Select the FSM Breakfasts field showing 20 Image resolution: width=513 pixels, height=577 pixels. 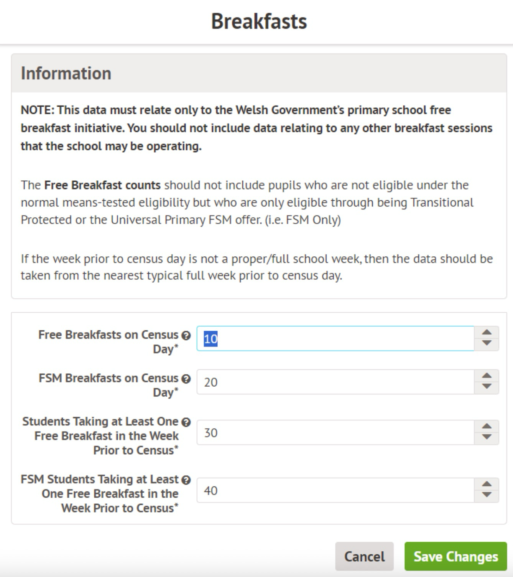(x=335, y=382)
